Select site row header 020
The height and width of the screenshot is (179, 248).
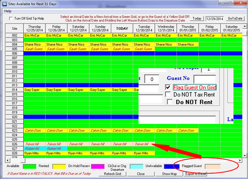tap(15, 117)
